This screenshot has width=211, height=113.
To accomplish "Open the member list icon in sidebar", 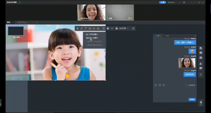I will 201,64.
